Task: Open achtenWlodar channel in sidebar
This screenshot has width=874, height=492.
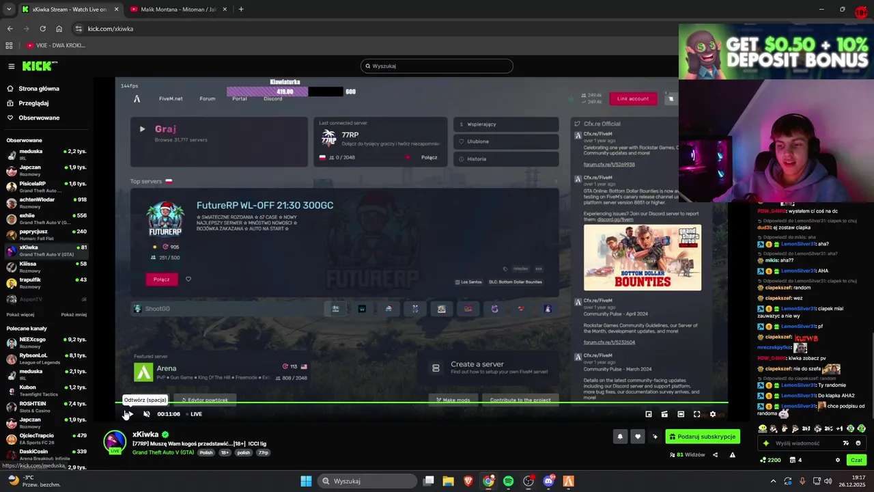Action: (46, 203)
